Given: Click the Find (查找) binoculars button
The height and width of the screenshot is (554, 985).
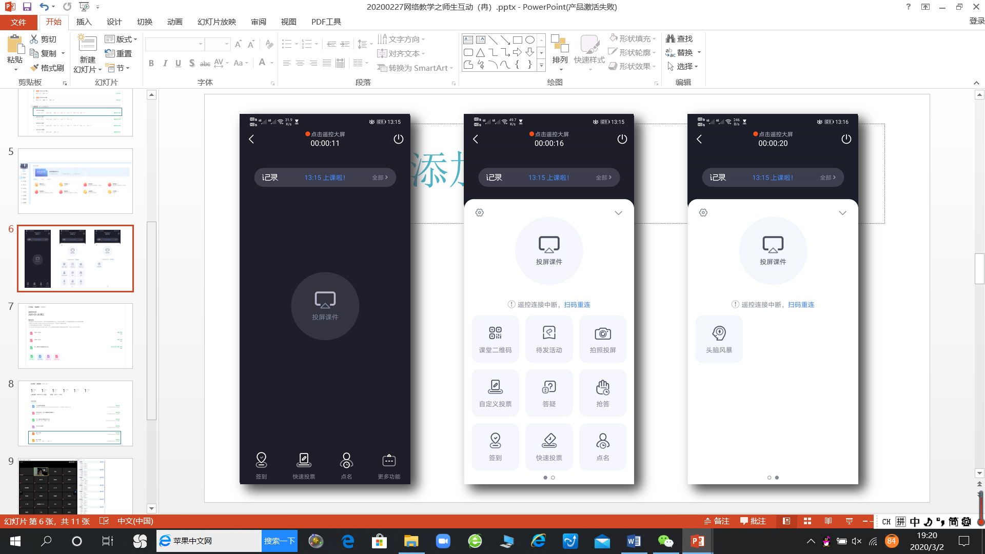Looking at the screenshot, I should pyautogui.click(x=679, y=38).
